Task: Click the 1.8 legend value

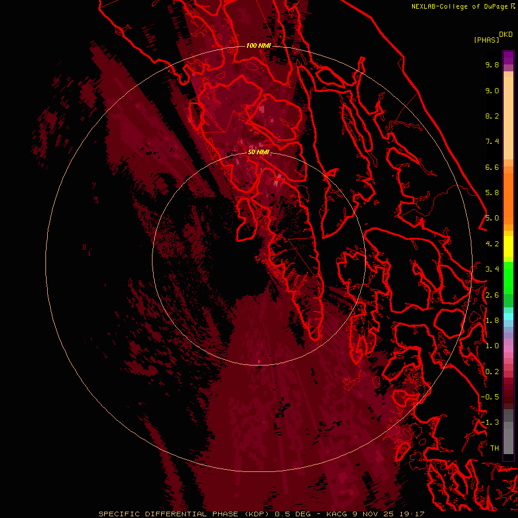Action: click(492, 321)
